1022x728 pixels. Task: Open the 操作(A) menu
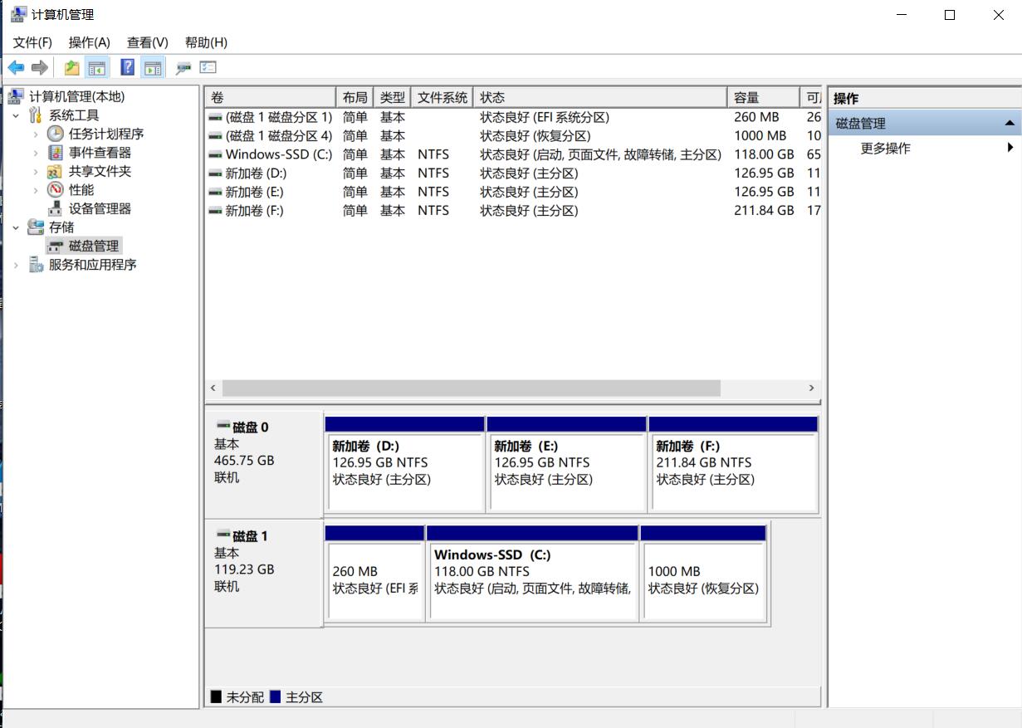89,42
